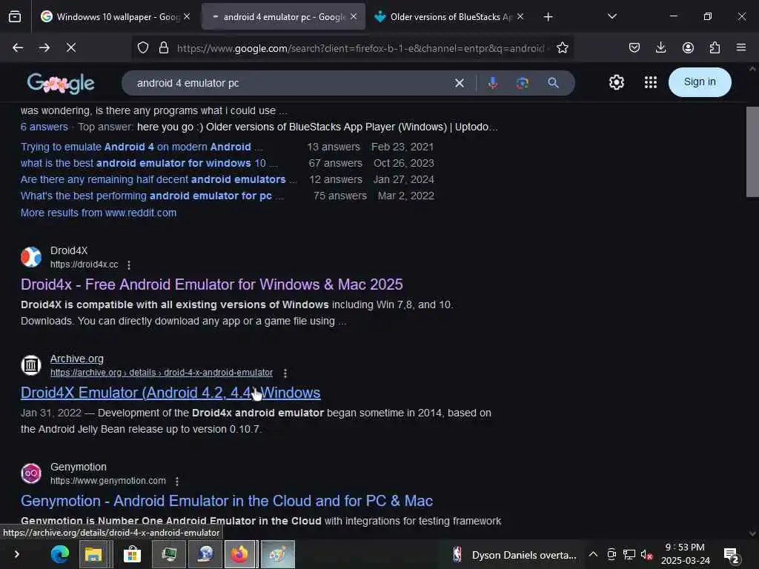Screen dimensions: 759x569
Task: Open more options for Archive.org result
Action: click(285, 373)
